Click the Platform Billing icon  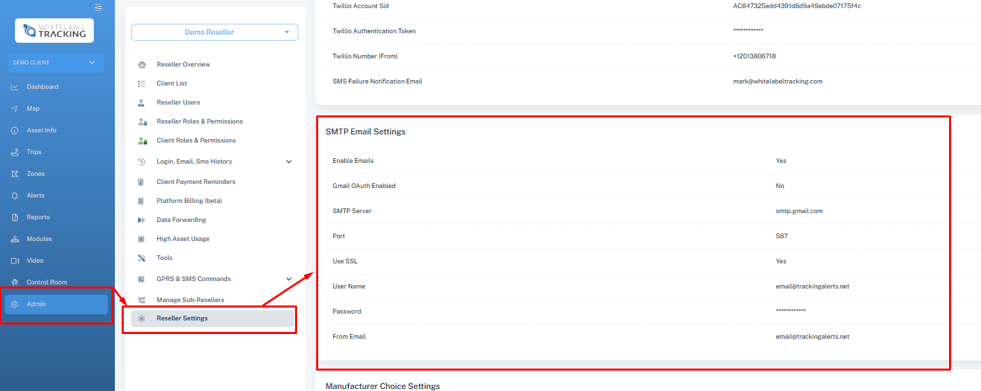coord(142,201)
